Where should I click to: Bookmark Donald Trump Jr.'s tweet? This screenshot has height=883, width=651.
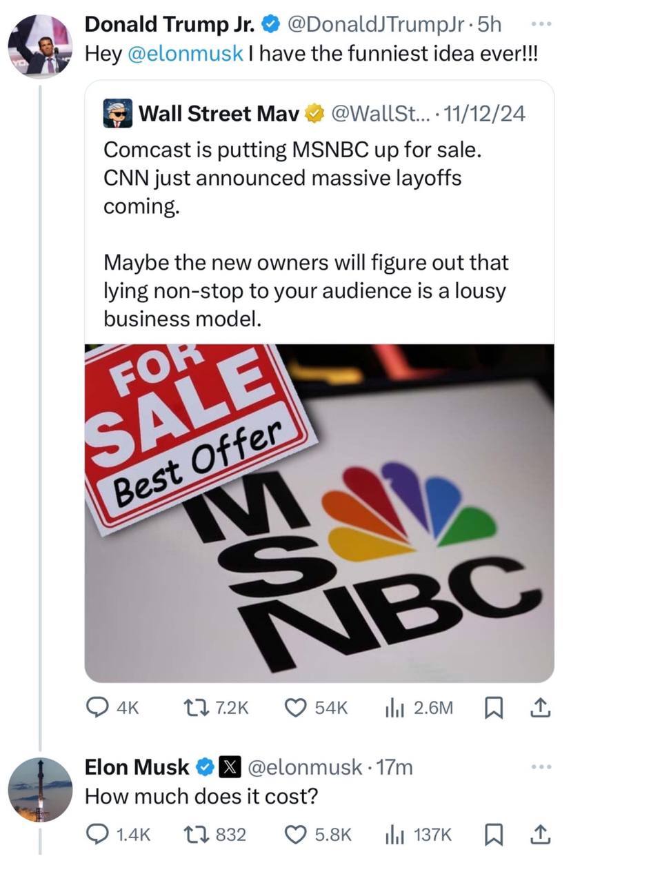(493, 707)
